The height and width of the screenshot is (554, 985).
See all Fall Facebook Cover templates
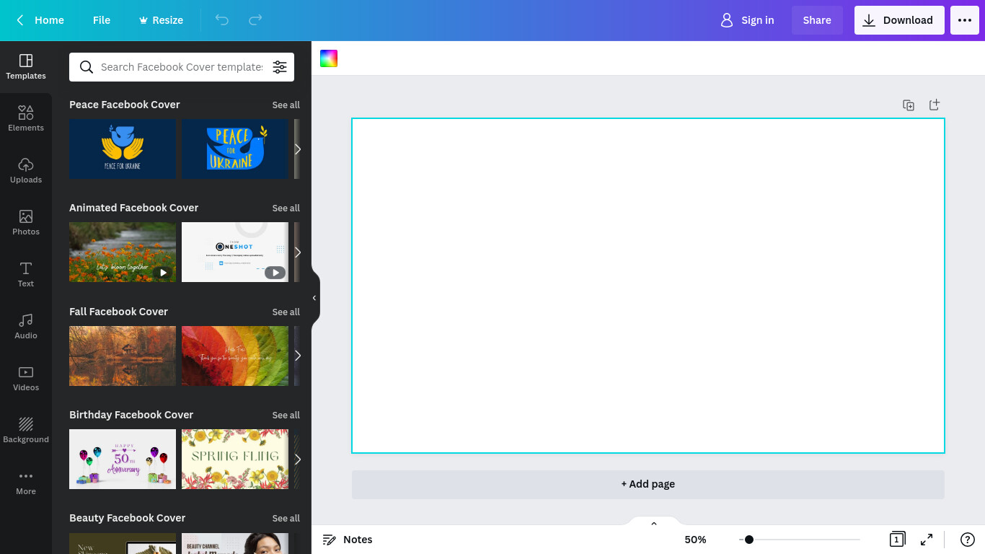(x=286, y=312)
